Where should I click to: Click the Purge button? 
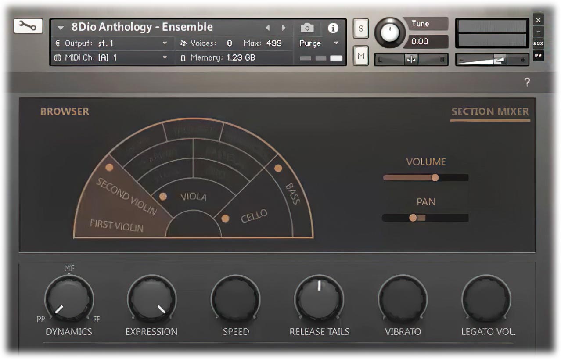(310, 43)
